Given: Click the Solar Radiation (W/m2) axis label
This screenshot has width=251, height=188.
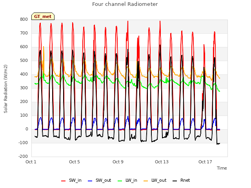Looking at the screenshot, I should click(x=5, y=89).
